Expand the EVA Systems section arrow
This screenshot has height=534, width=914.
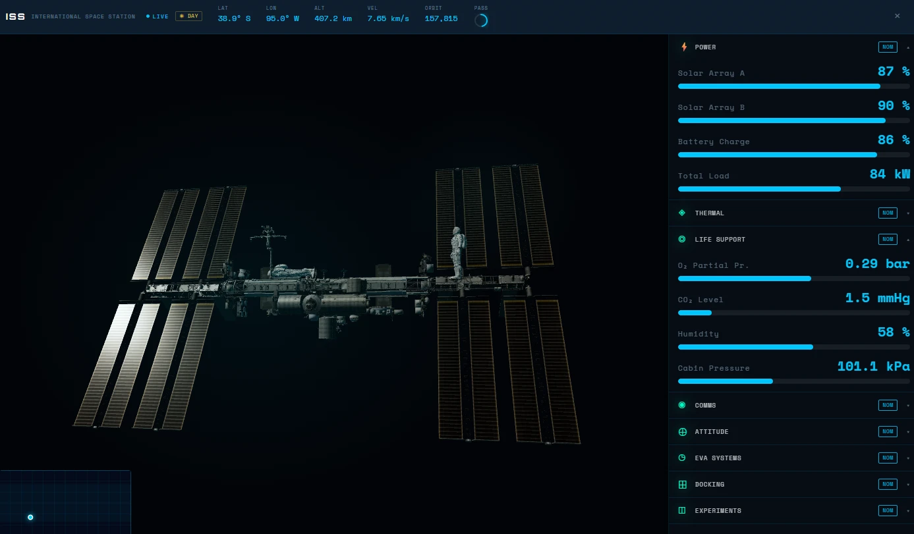click(907, 458)
